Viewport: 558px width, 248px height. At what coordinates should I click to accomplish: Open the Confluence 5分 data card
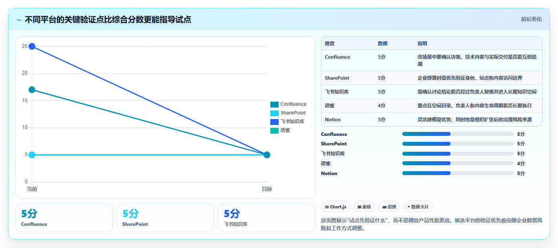click(64, 217)
